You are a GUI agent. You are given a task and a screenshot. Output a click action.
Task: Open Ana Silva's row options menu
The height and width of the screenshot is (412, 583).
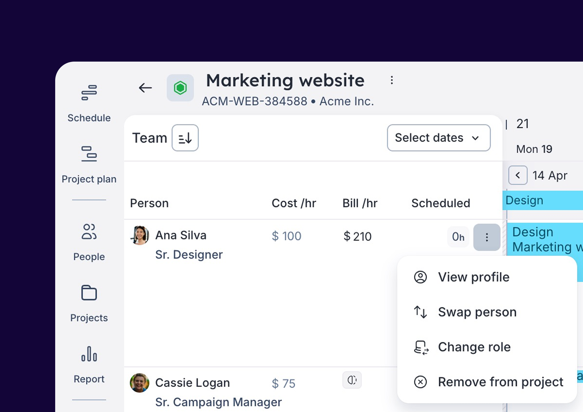click(486, 237)
